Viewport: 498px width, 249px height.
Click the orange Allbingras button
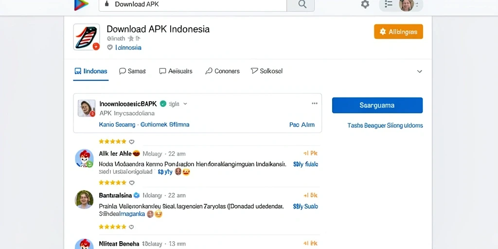point(398,32)
